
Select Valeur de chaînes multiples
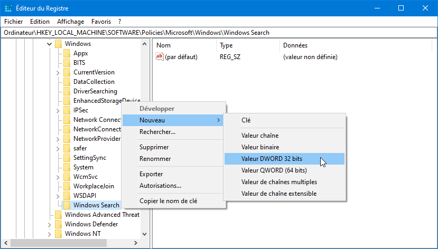pos(285,182)
